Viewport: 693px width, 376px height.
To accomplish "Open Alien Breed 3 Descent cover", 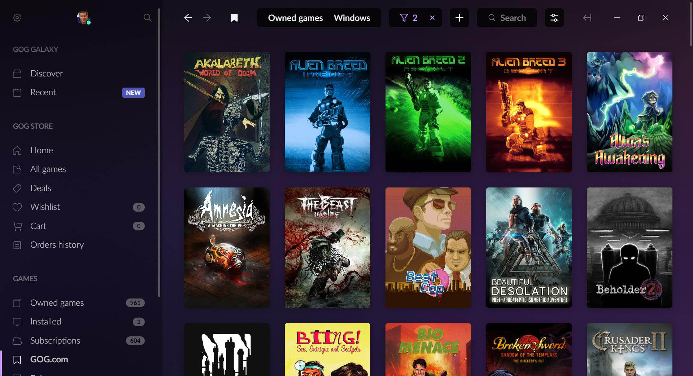I will coord(529,112).
